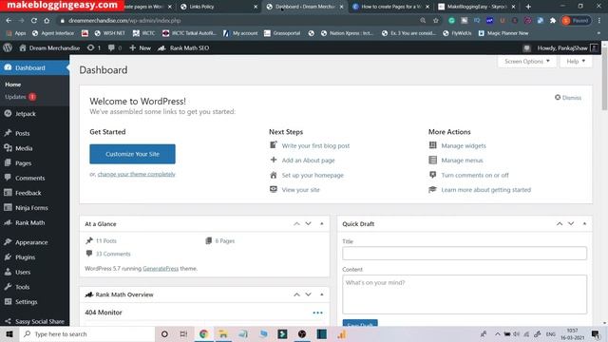Click the WordPress logo in admin bar
The width and height of the screenshot is (608, 342).
click(8, 47)
